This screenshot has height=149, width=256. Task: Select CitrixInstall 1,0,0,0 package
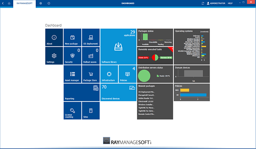click(146, 102)
